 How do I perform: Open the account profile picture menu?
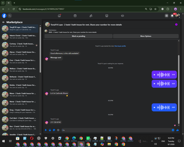click(x=178, y=16)
